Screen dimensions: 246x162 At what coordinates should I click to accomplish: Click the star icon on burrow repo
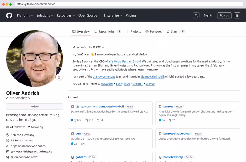pos(170,120)
